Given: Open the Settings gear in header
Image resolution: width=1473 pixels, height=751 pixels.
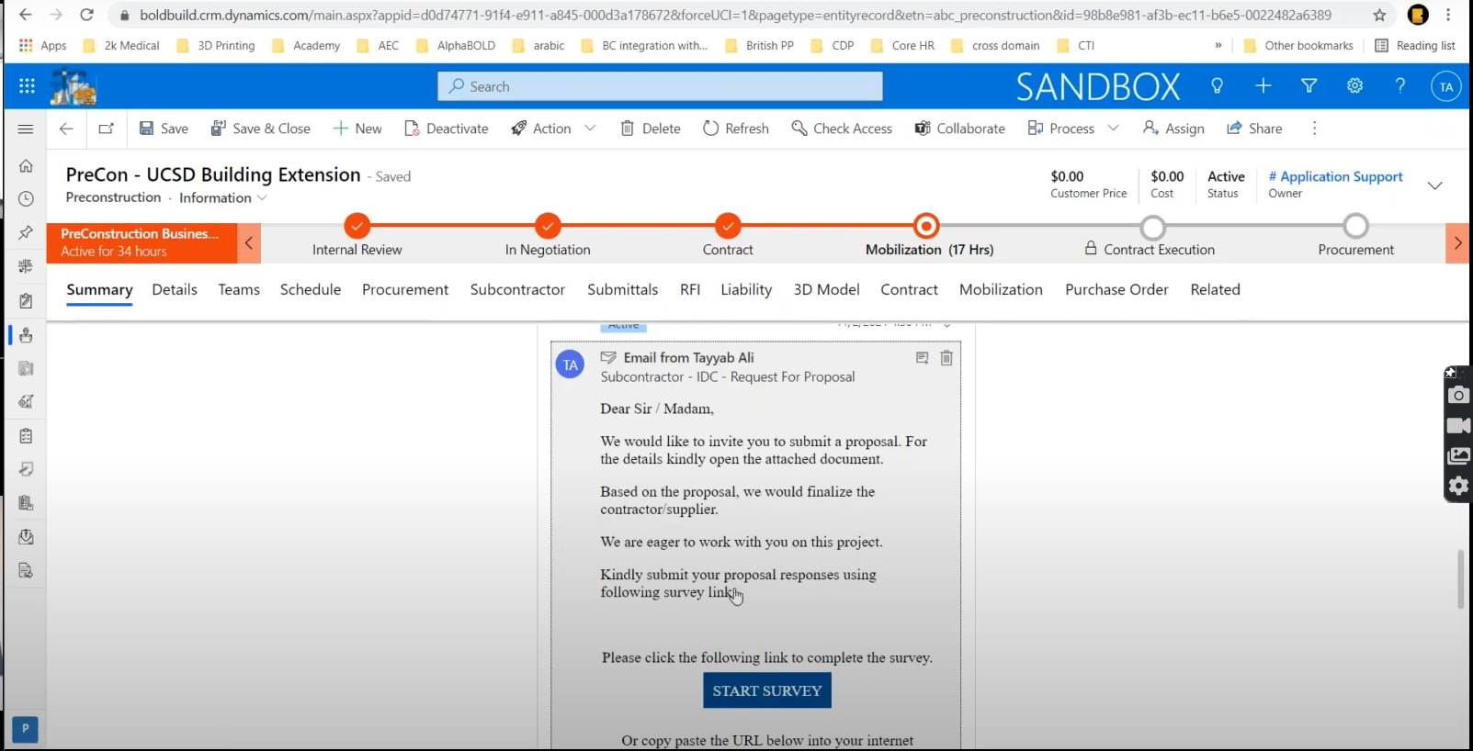Looking at the screenshot, I should [1354, 86].
